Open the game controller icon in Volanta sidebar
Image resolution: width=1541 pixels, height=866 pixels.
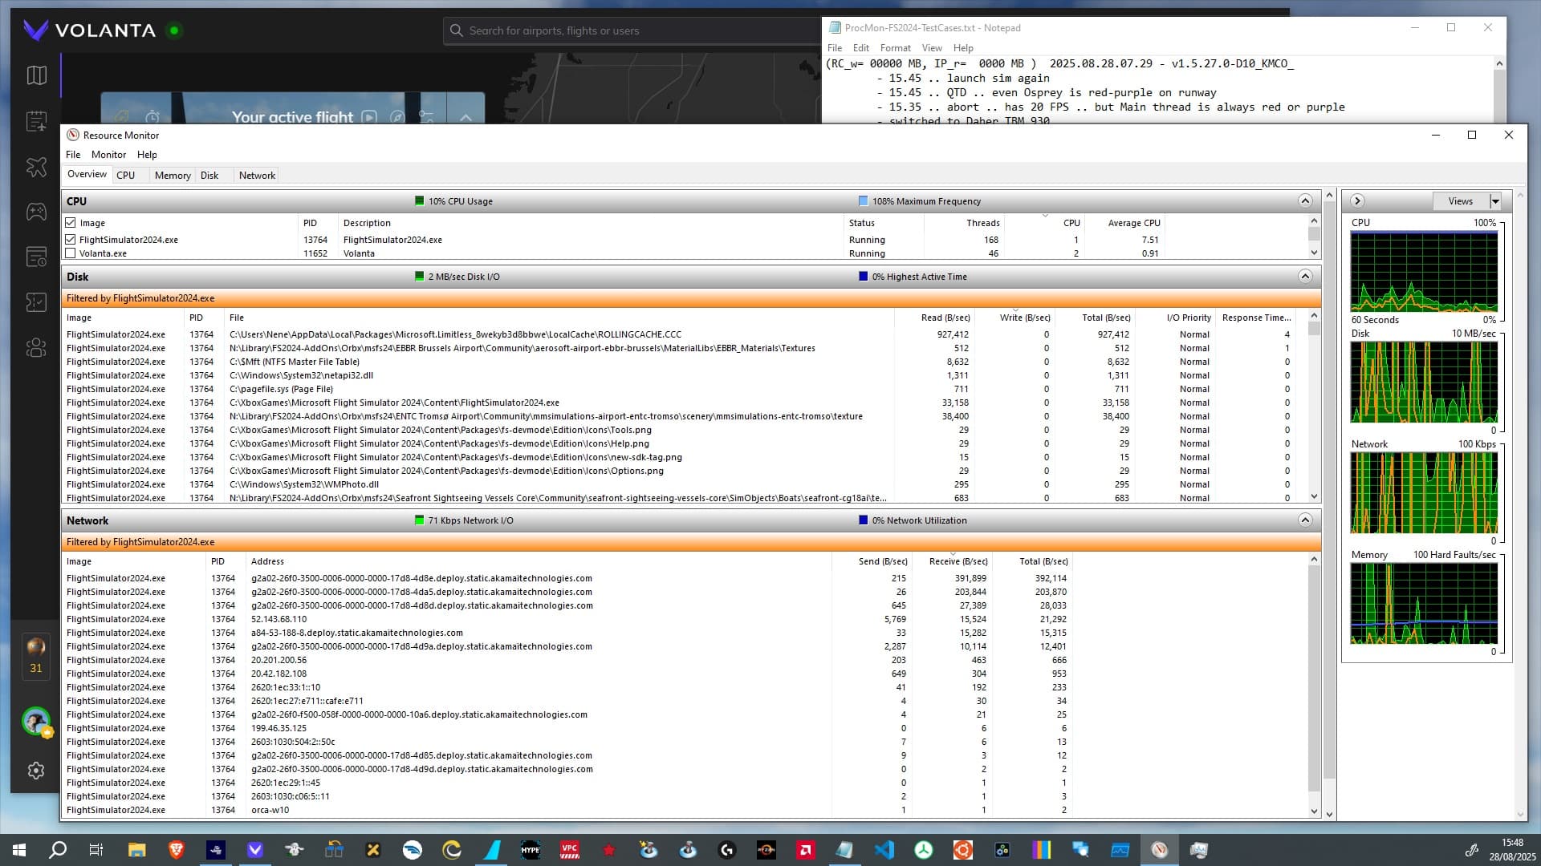coord(36,212)
